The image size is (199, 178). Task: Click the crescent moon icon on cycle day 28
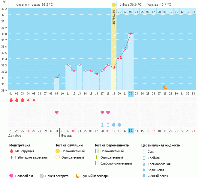coord(165,87)
